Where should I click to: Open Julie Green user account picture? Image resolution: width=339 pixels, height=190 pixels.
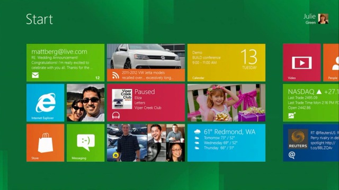coord(323,19)
